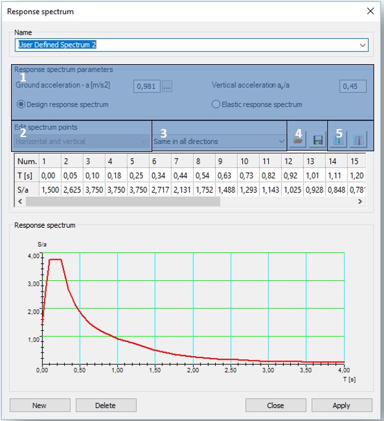Viewport: 384px width, 421px height.
Task: Select S/a cell 1,293
Action: [x=248, y=190]
